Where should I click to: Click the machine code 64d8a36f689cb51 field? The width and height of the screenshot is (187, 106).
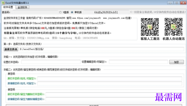106,12
